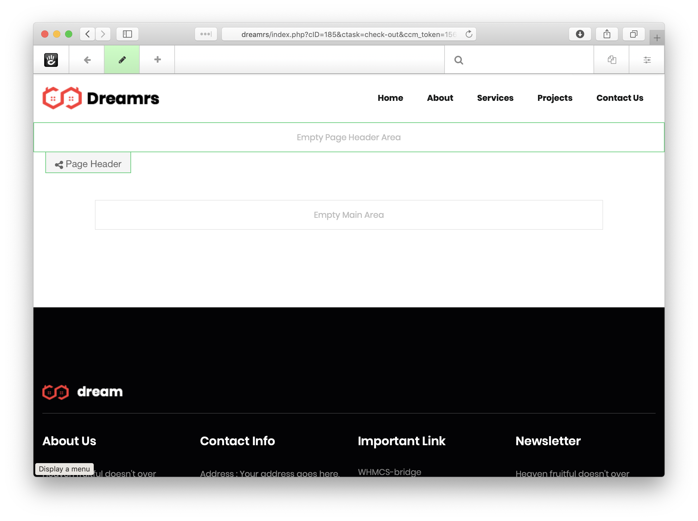Toggle the Safari sidebar button

[127, 34]
